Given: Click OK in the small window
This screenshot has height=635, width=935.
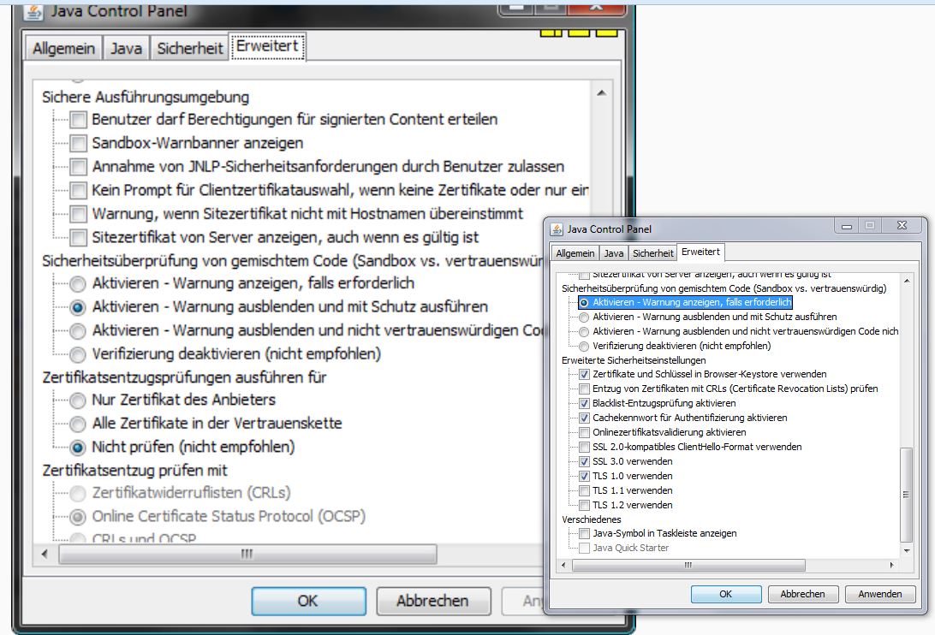Looking at the screenshot, I should point(726,594).
